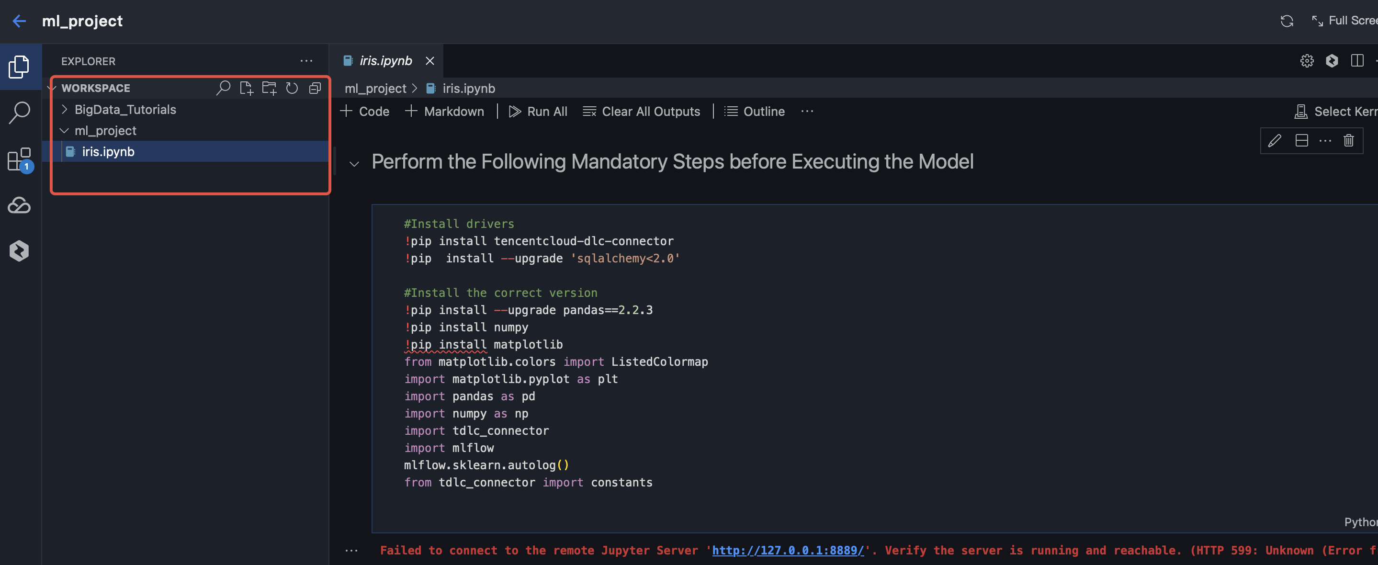
Task: Switch to the iris.ipynb tab
Action: point(385,61)
